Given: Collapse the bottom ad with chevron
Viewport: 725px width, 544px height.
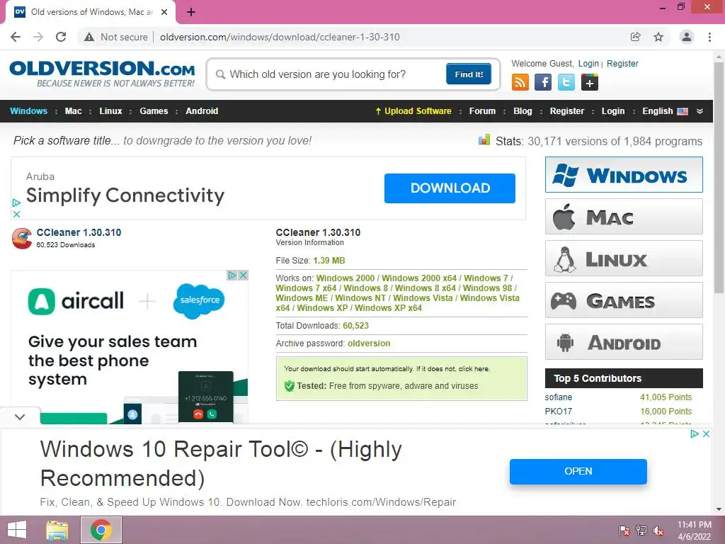Looking at the screenshot, I should click(19, 416).
